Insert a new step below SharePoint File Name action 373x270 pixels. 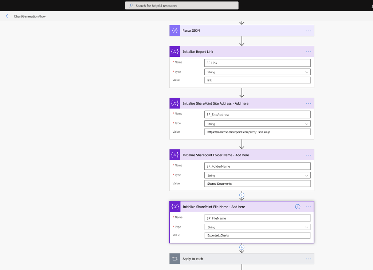pos(242,247)
